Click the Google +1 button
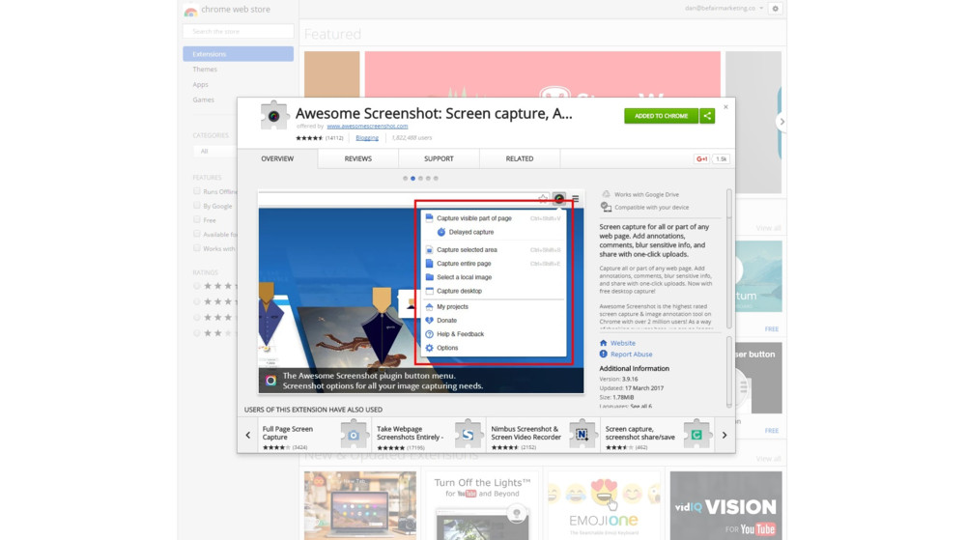The image size is (966, 540). [x=701, y=158]
